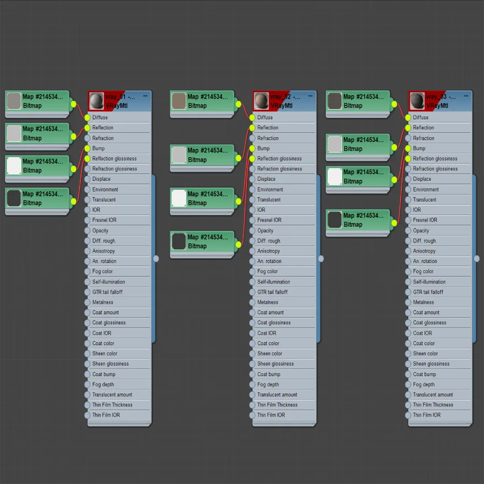Screen dimensions: 484x484
Task: Click the Reflection input socket on vray_01
Action: point(87,128)
